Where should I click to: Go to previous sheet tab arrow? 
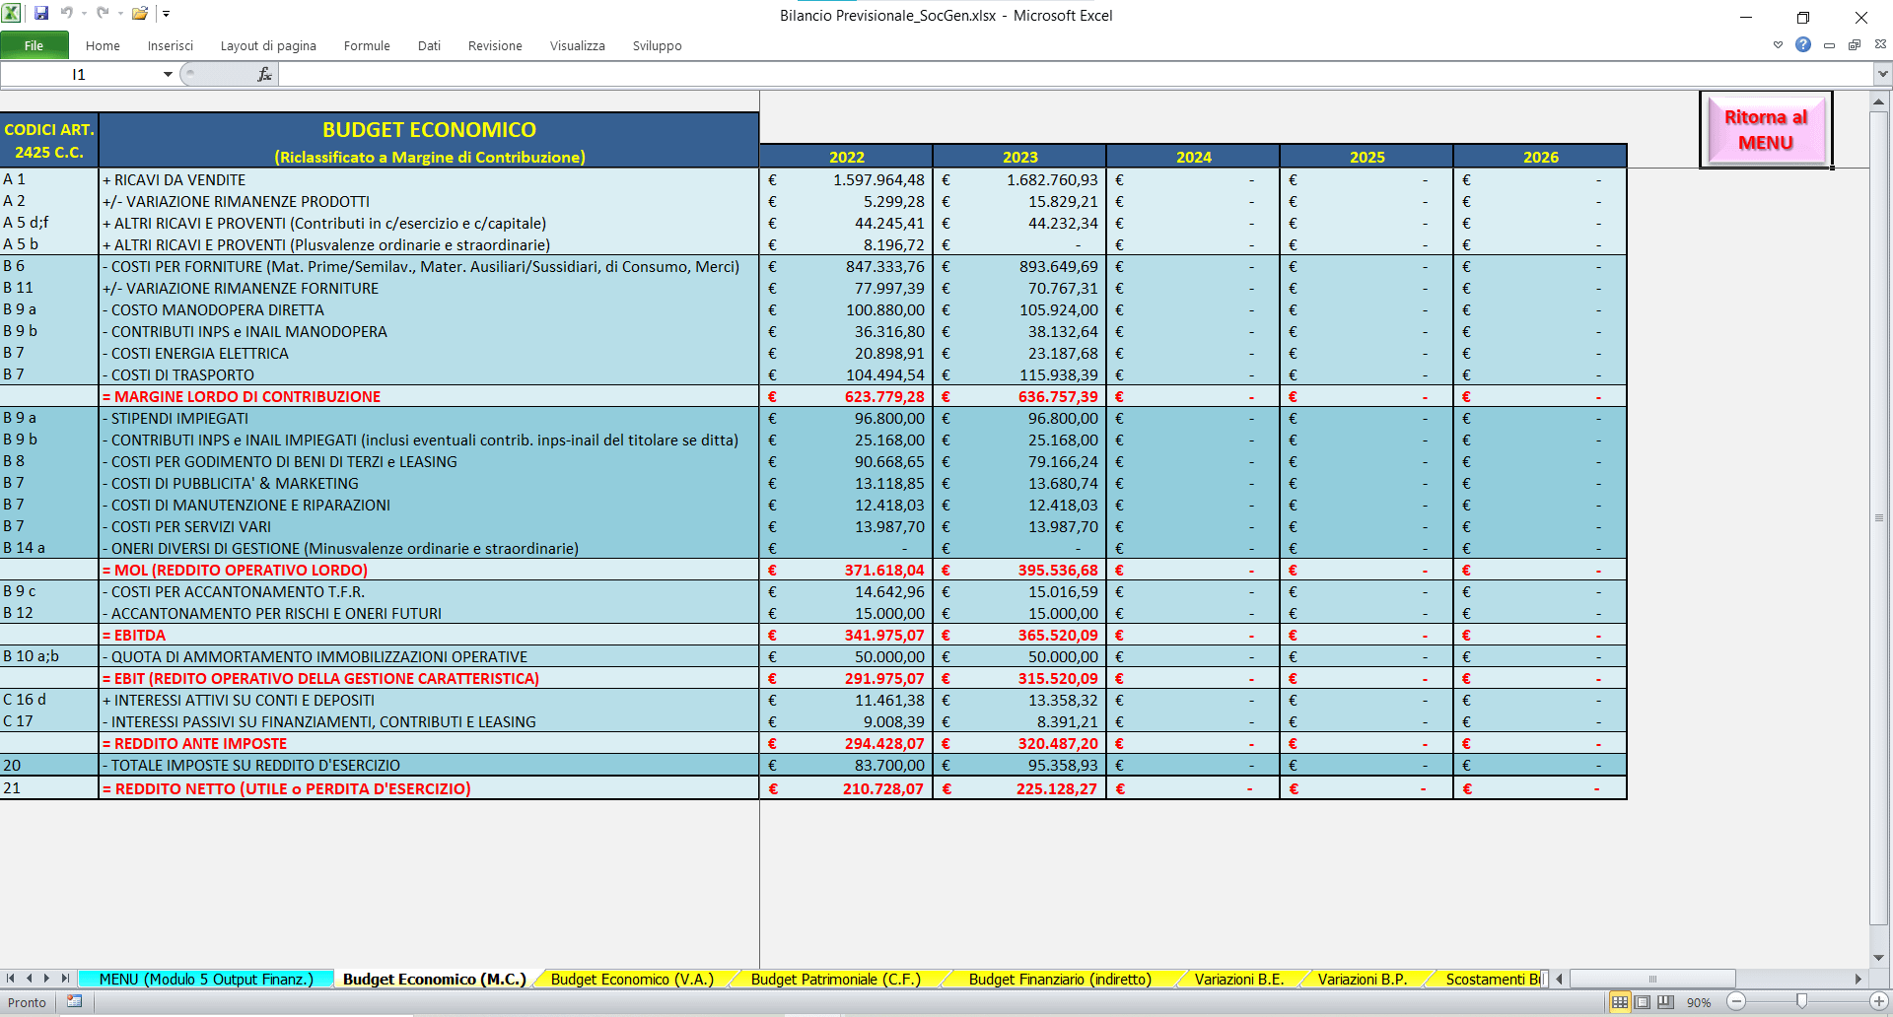pos(30,979)
